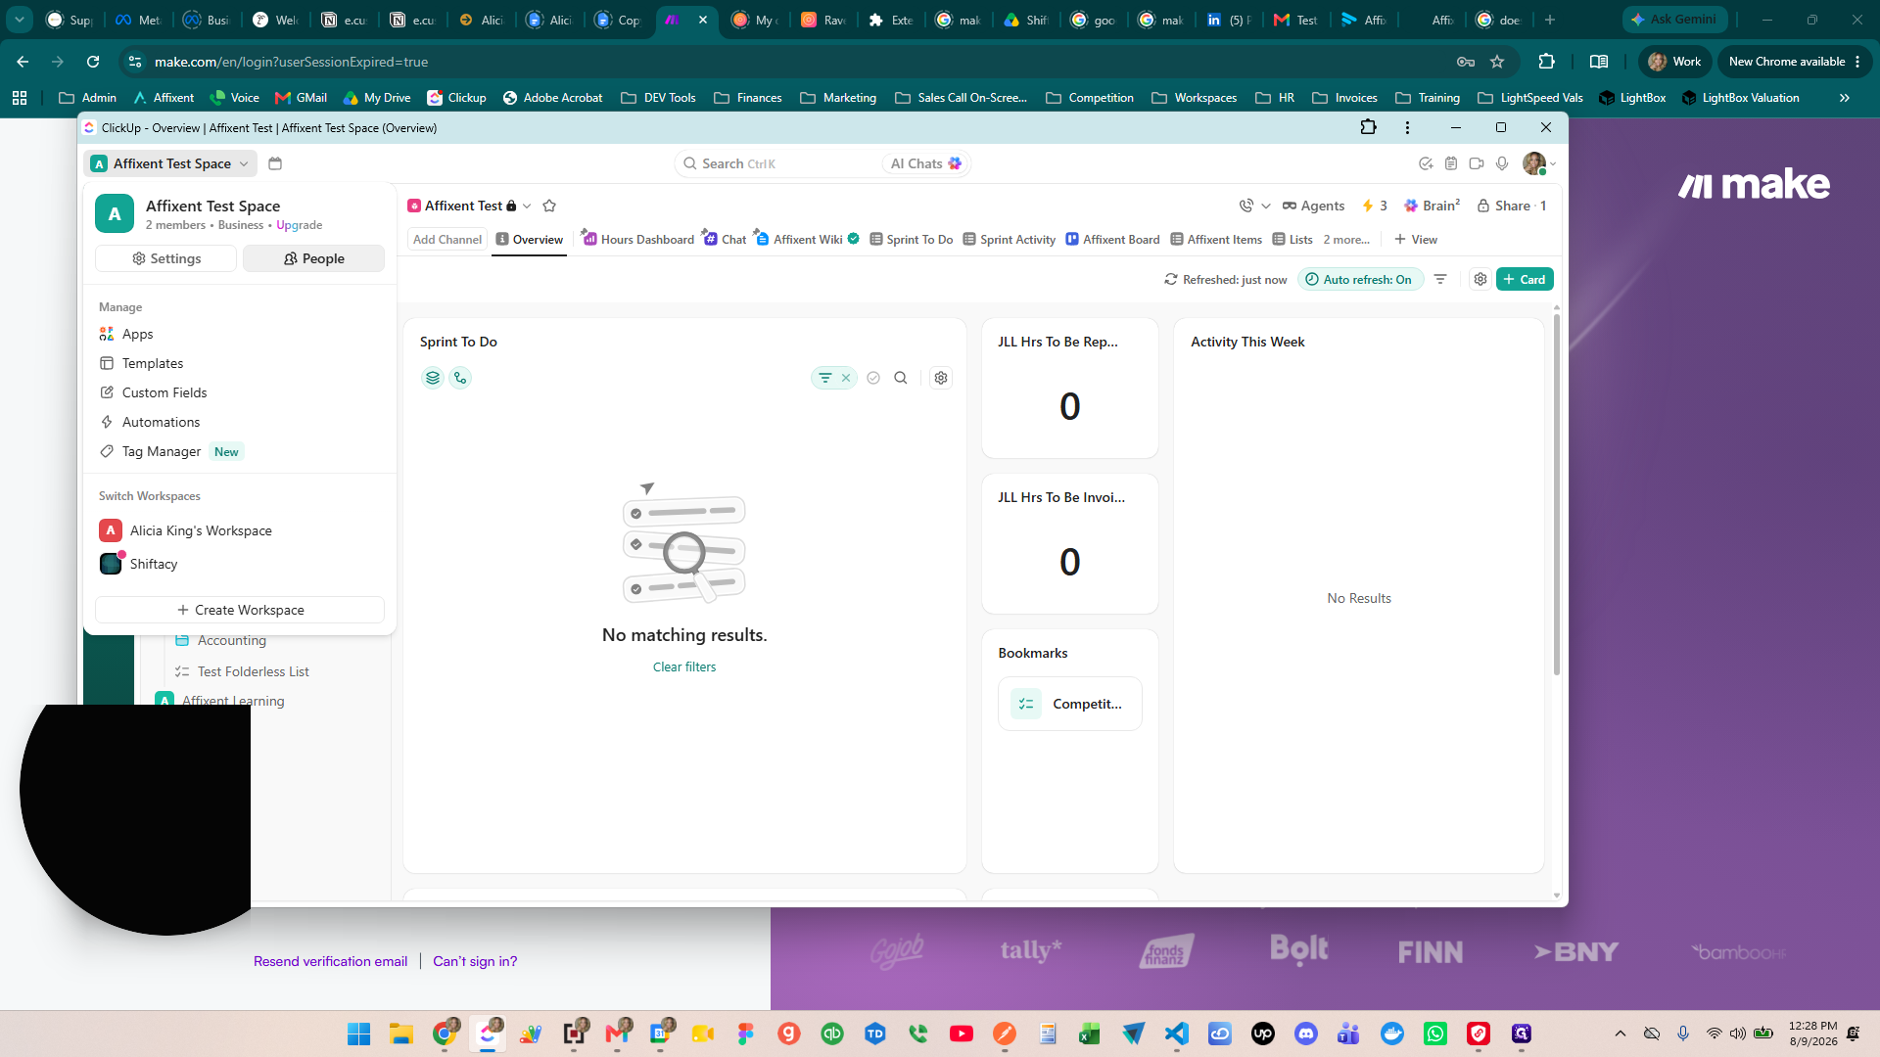
Task: Click the Add Channel button
Action: click(447, 239)
